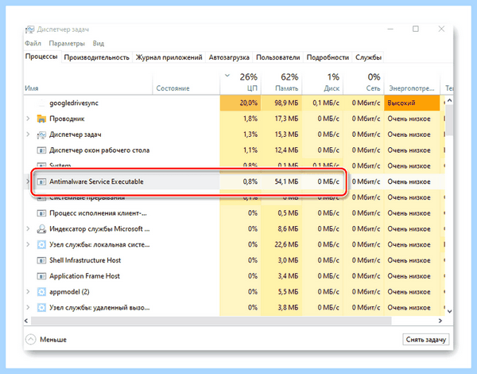Expand Узел службы: удаленный вызов group
The width and height of the screenshot is (477, 374).
point(28,308)
